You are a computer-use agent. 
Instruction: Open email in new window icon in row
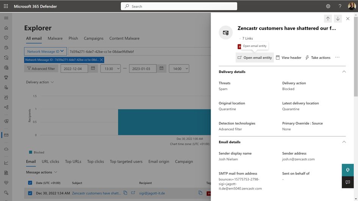click(x=133, y=193)
